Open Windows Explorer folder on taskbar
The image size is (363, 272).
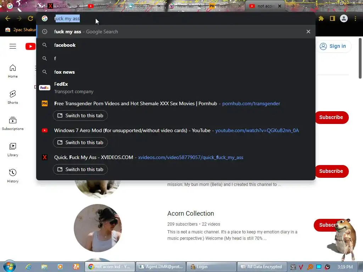pyautogui.click(x=44, y=267)
